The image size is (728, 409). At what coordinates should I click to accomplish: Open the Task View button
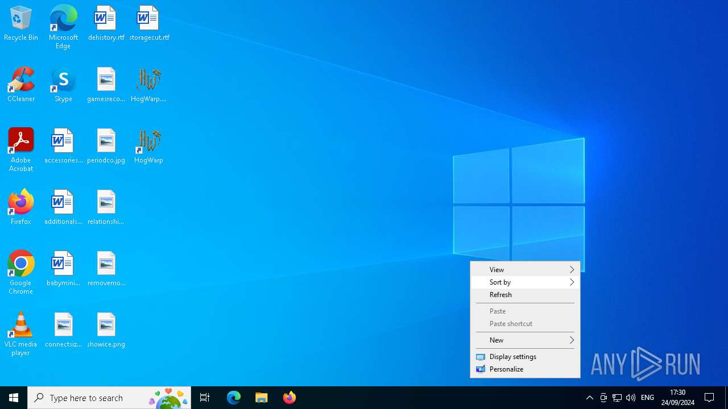pos(205,398)
